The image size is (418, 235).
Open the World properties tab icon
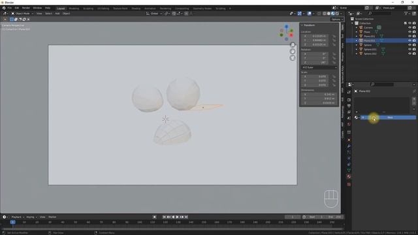(349, 124)
